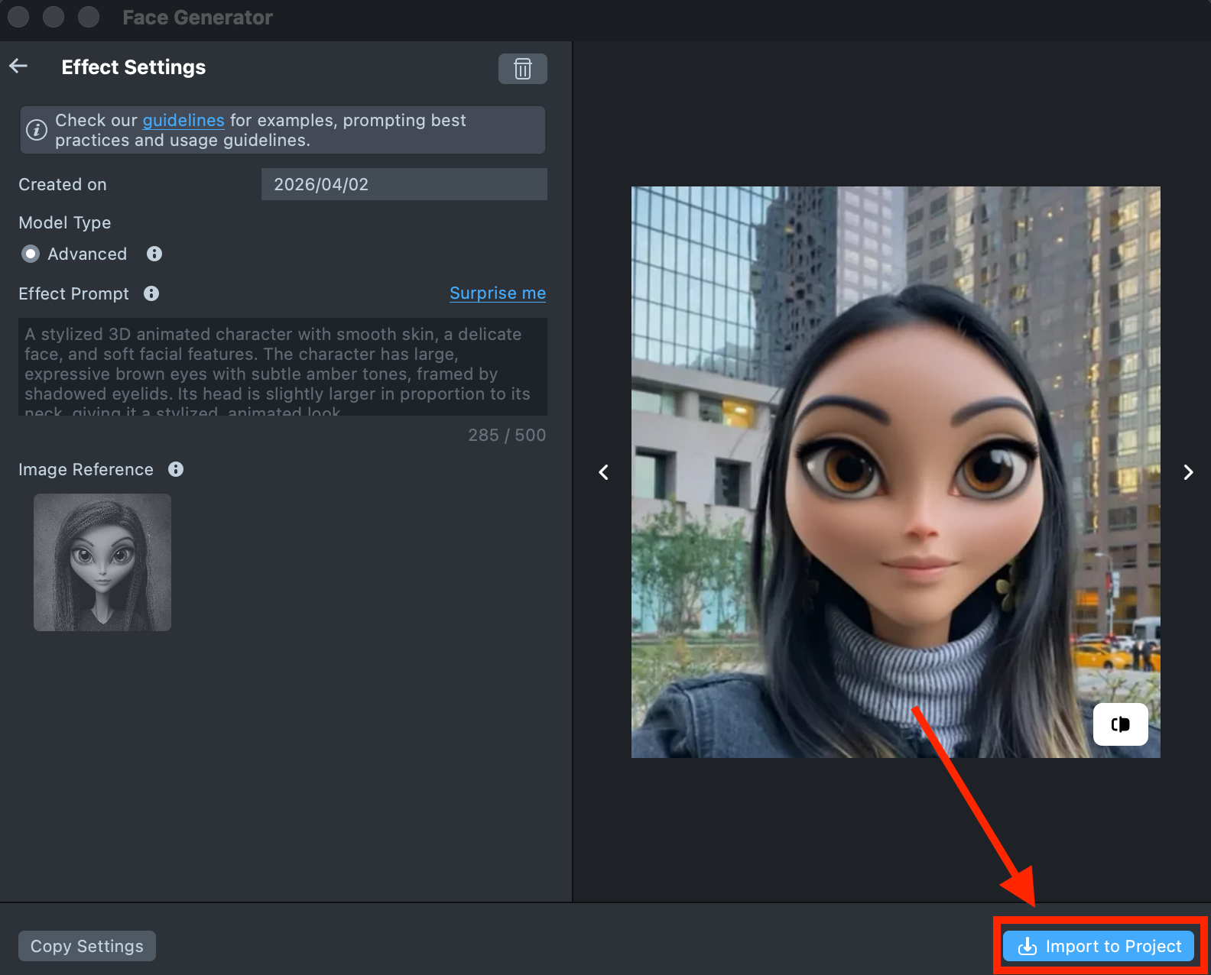Click inside the Effect Prompt text area
The height and width of the screenshot is (975, 1211).
coord(282,367)
